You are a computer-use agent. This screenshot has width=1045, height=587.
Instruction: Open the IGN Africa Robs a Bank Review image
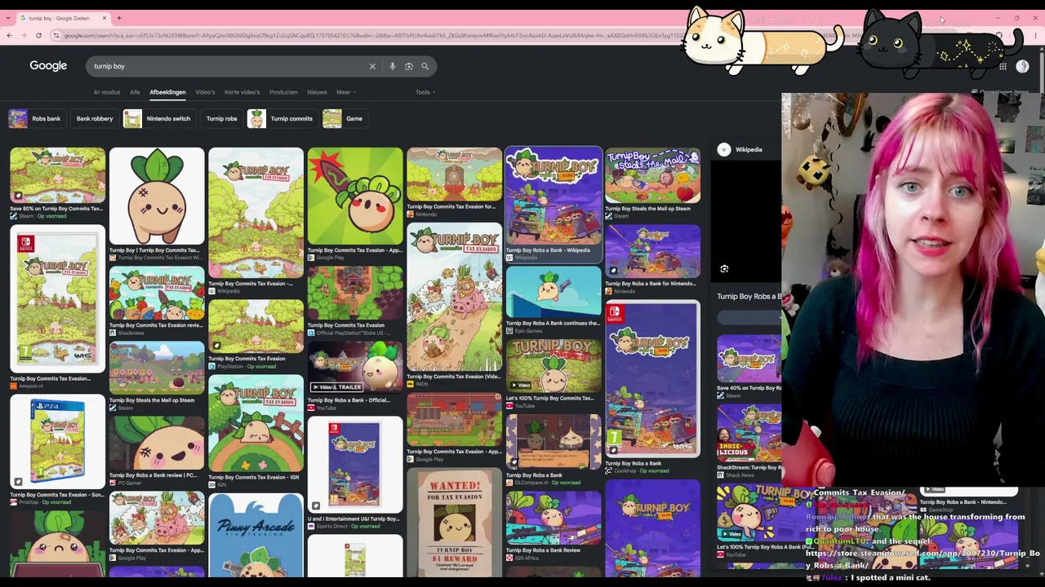click(554, 519)
